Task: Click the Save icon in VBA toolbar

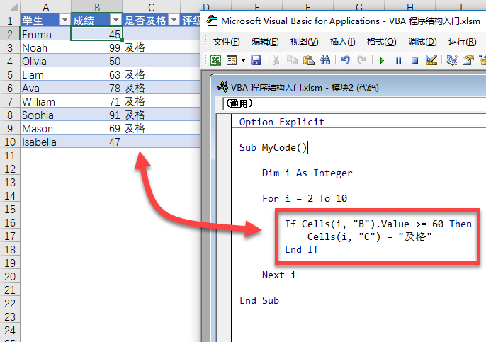Action: [x=256, y=61]
